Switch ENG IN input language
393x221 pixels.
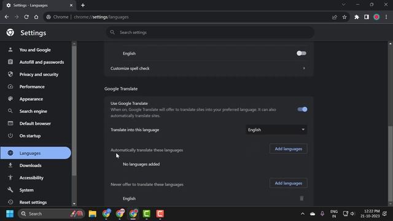point(334,214)
